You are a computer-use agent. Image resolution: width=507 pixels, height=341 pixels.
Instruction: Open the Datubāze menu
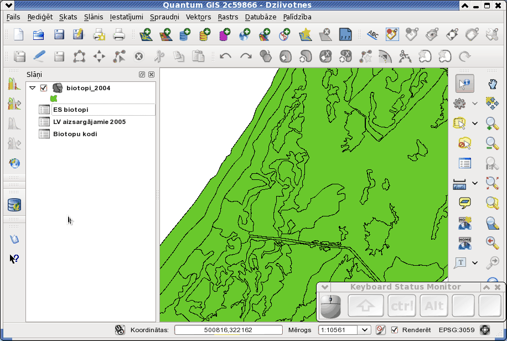pos(261,17)
